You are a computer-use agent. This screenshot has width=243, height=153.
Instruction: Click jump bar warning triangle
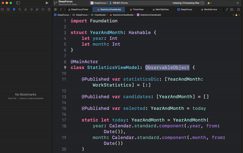(237, 15)
